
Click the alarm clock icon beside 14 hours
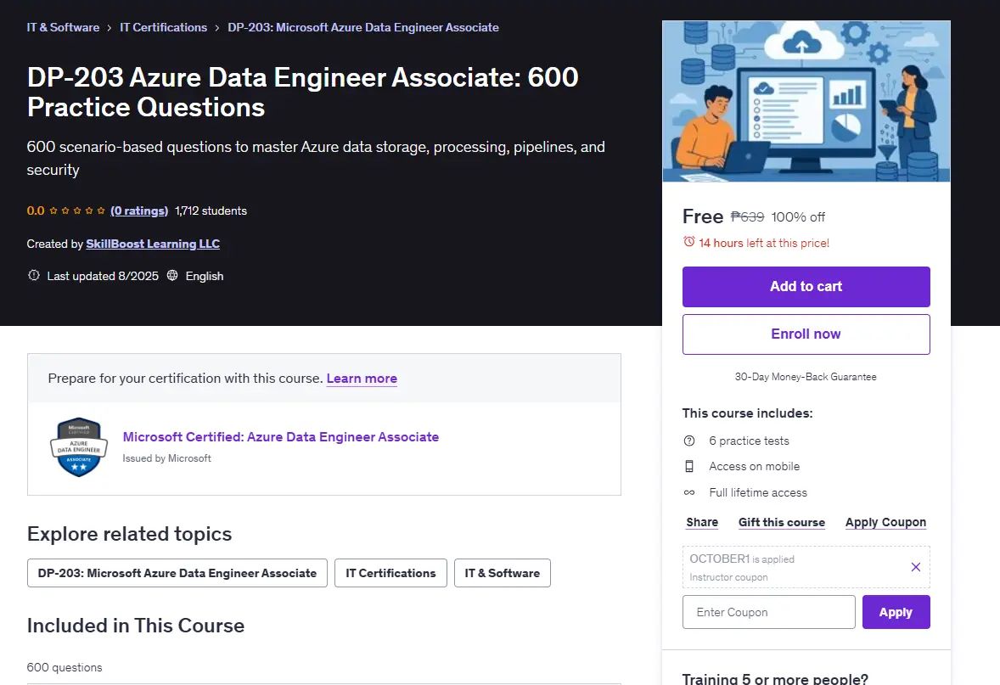[x=688, y=242]
